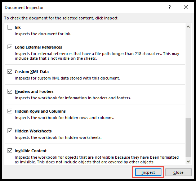
Task: Uncheck the Custom XML Data checkbox
Action: (10, 72)
